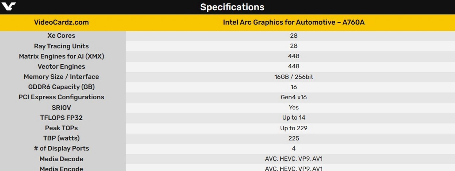
Task: Select the Xe Cores row label
Action: 61,36
